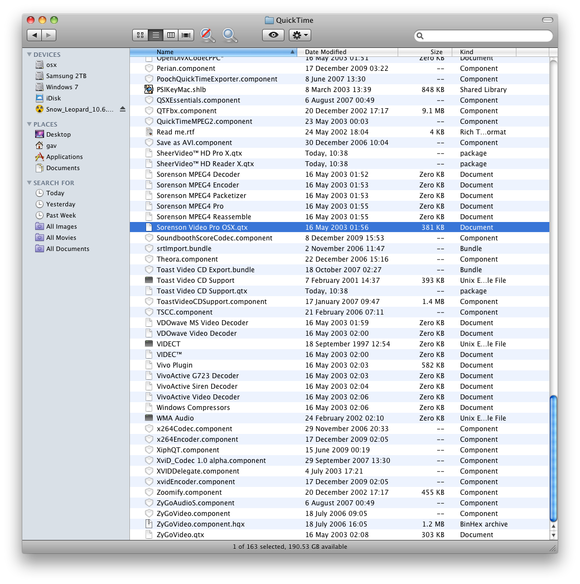This screenshot has height=584, width=580.
Task: Select Theora.component in the list
Action: tap(340, 259)
